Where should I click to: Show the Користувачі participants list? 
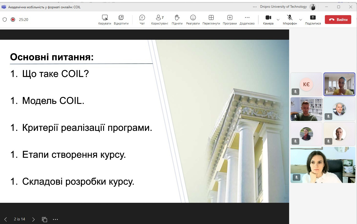click(x=159, y=20)
